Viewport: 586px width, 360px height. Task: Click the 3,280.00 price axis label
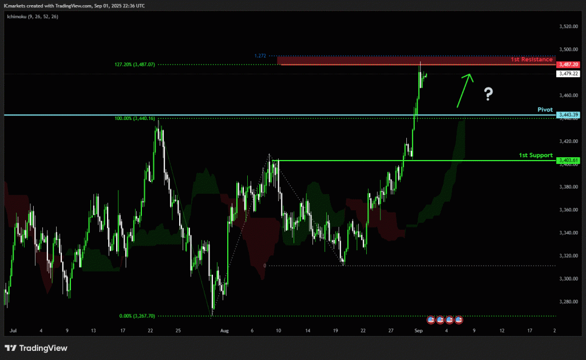(x=568, y=302)
